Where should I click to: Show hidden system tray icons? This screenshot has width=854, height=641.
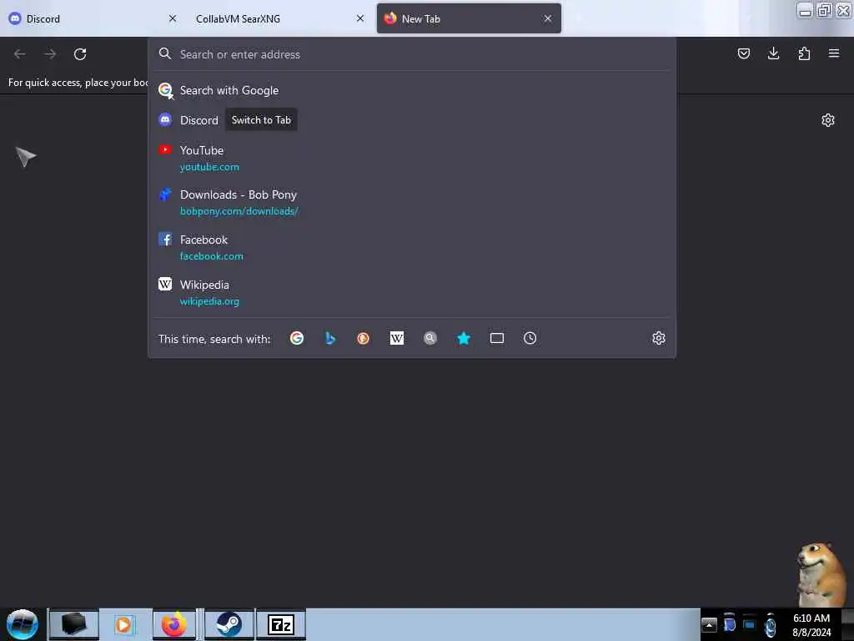pos(709,624)
